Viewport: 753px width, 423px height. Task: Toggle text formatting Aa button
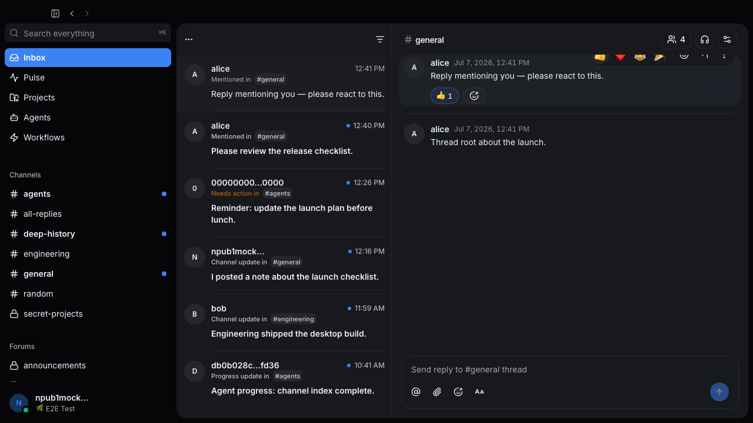(x=479, y=392)
